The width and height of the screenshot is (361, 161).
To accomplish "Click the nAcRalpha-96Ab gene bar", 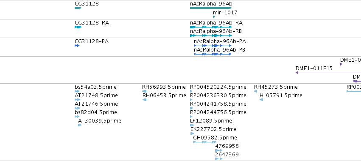I will (211, 8).
